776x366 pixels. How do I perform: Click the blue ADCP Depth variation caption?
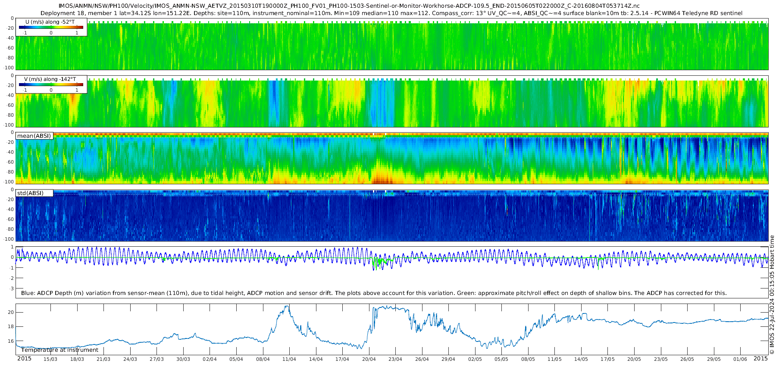pyautogui.click(x=373, y=293)
